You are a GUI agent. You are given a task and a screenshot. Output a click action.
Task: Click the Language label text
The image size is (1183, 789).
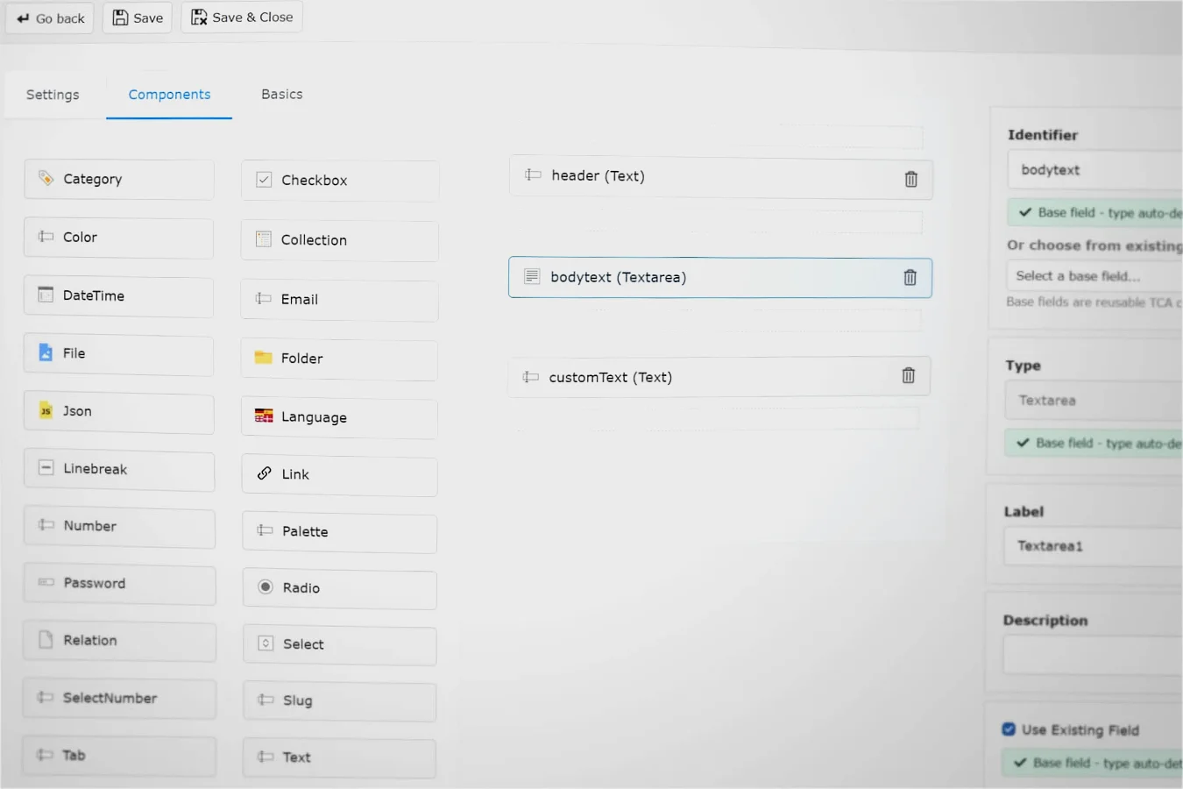314,417
